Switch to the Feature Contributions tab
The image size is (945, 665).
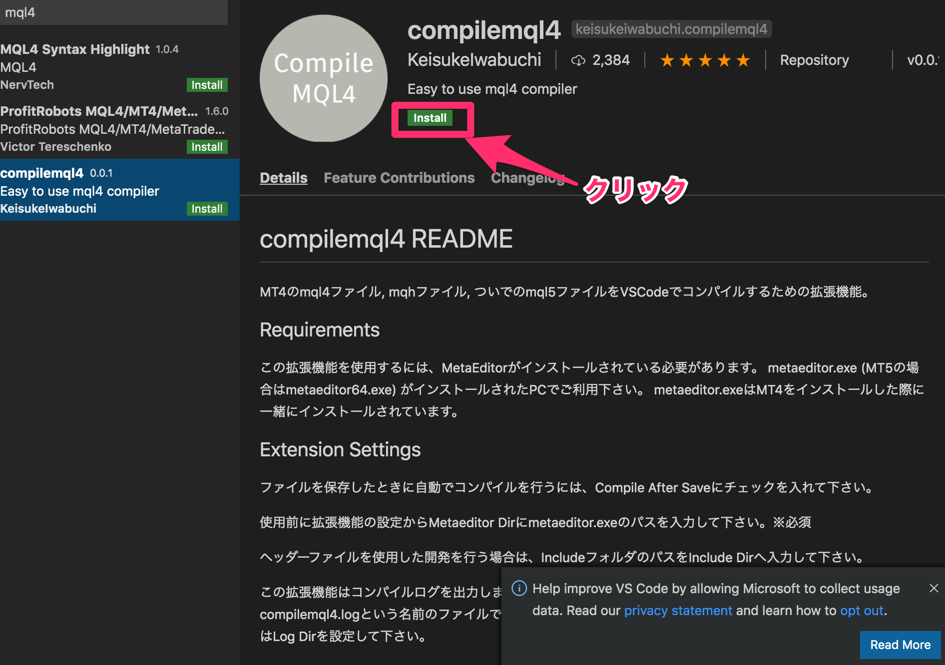399,178
